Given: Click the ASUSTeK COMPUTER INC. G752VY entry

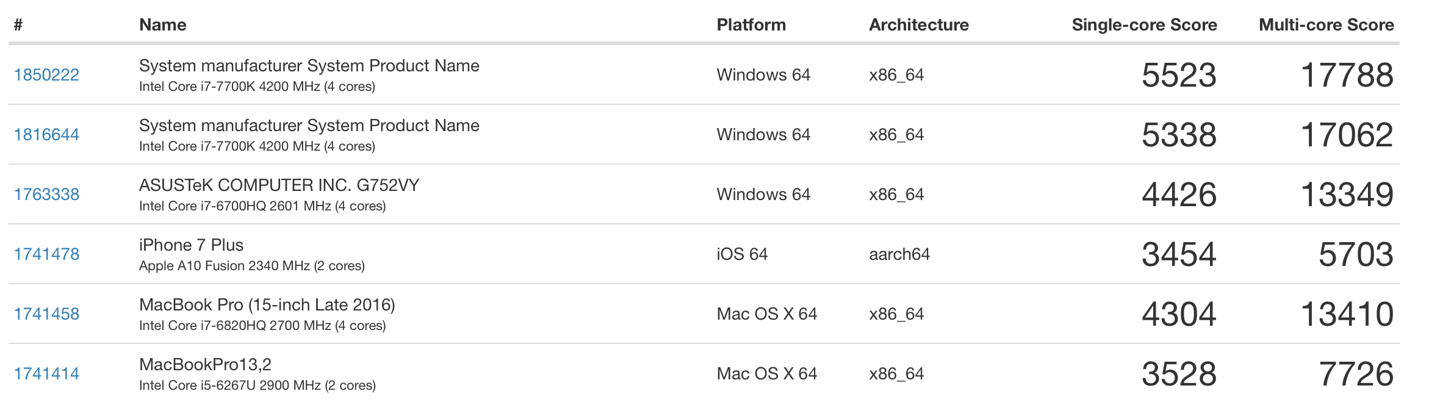Looking at the screenshot, I should pos(279,185).
